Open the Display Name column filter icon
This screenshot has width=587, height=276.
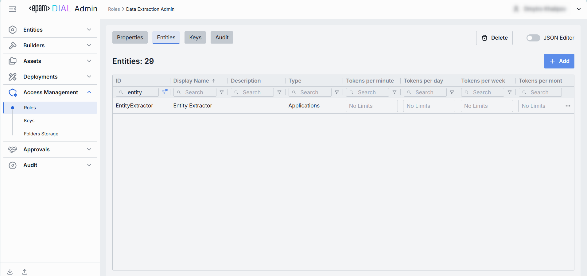click(x=222, y=92)
